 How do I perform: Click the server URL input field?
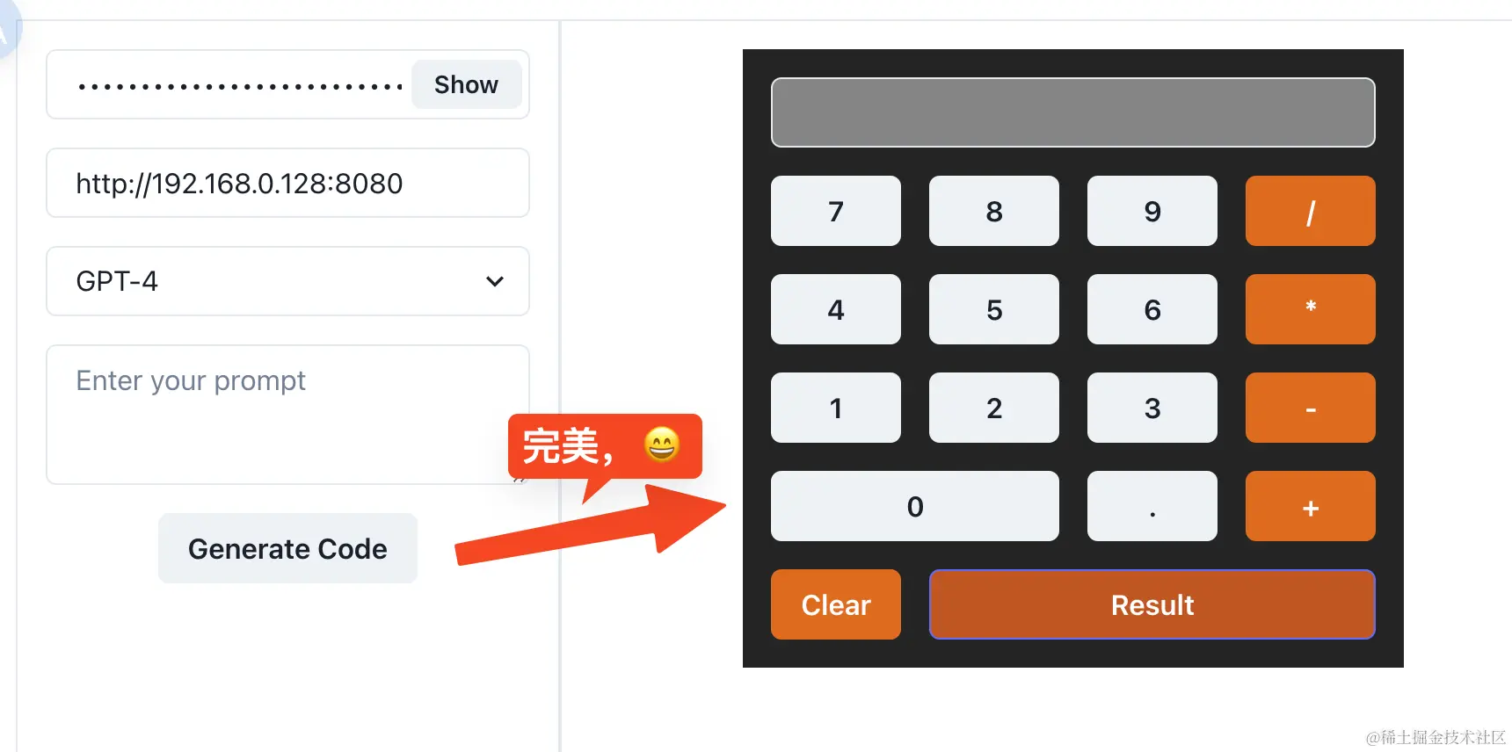(x=287, y=183)
